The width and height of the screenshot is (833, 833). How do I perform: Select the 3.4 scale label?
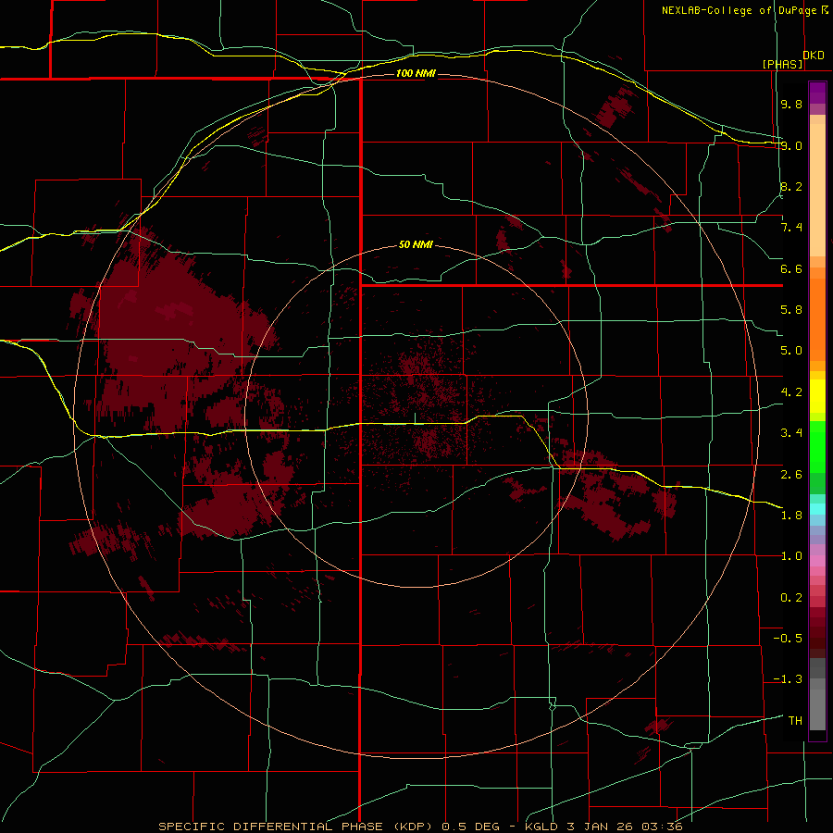791,433
